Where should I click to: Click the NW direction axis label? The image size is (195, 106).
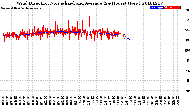coord(188,30)
